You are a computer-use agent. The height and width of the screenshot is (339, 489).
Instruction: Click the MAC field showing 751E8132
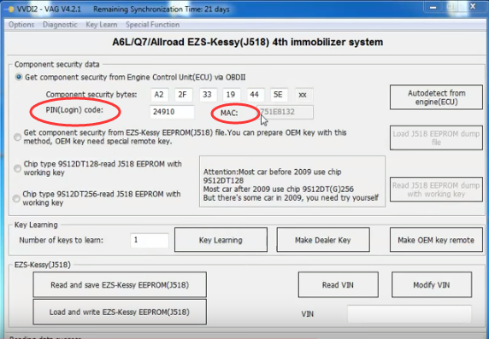coord(285,112)
